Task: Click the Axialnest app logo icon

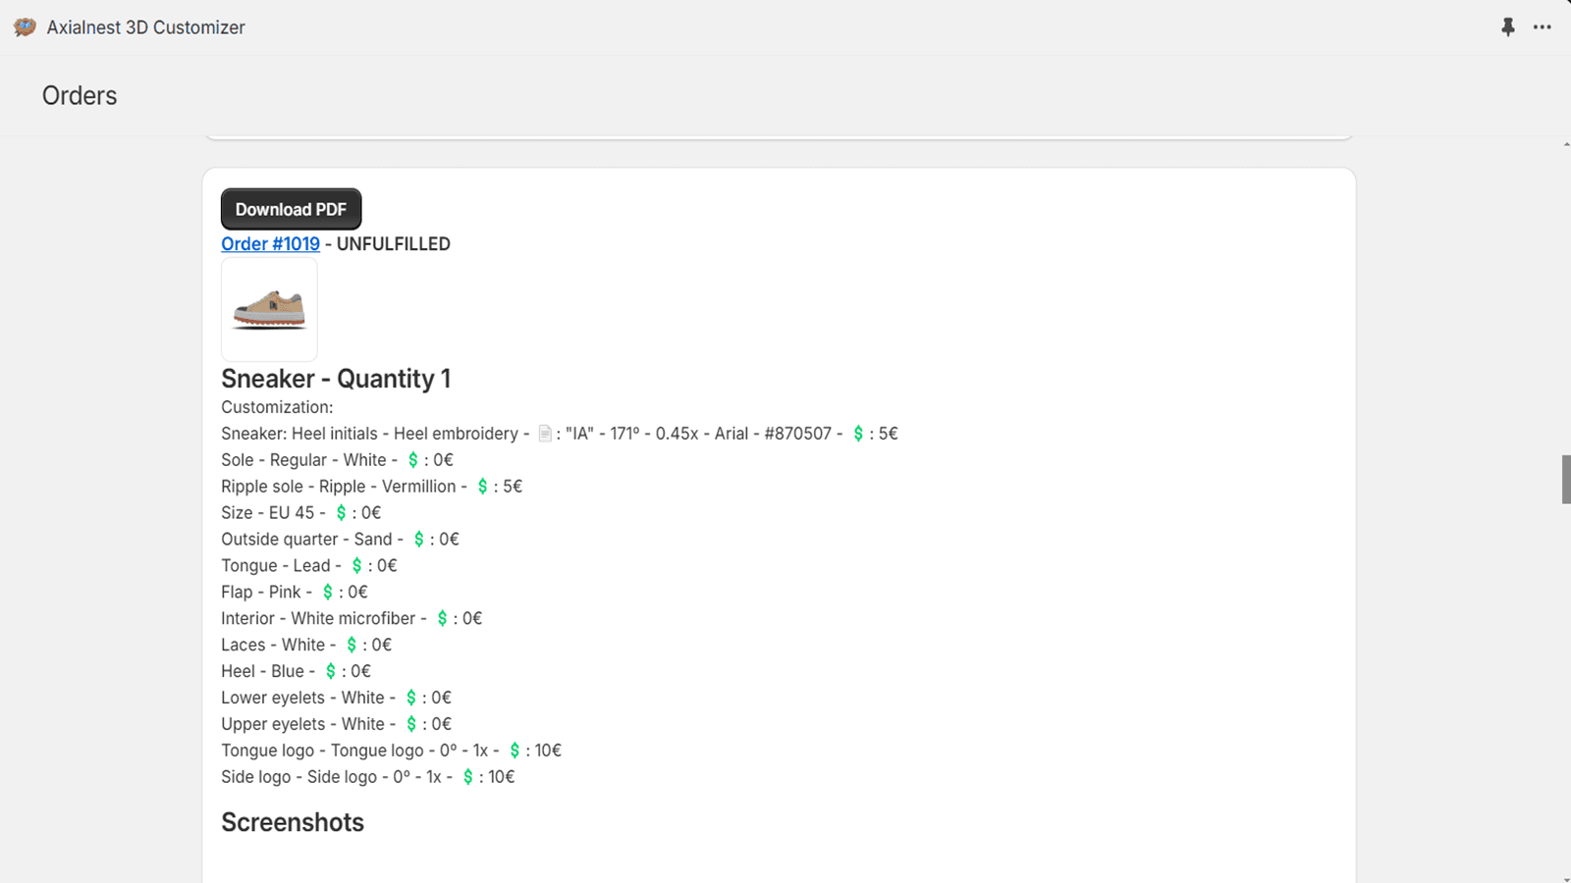Action: [25, 27]
